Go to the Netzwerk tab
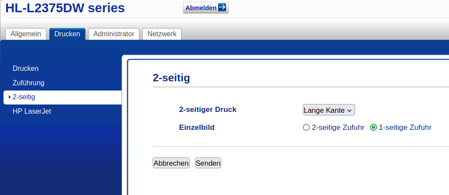The image size is (449, 195). click(x=162, y=34)
